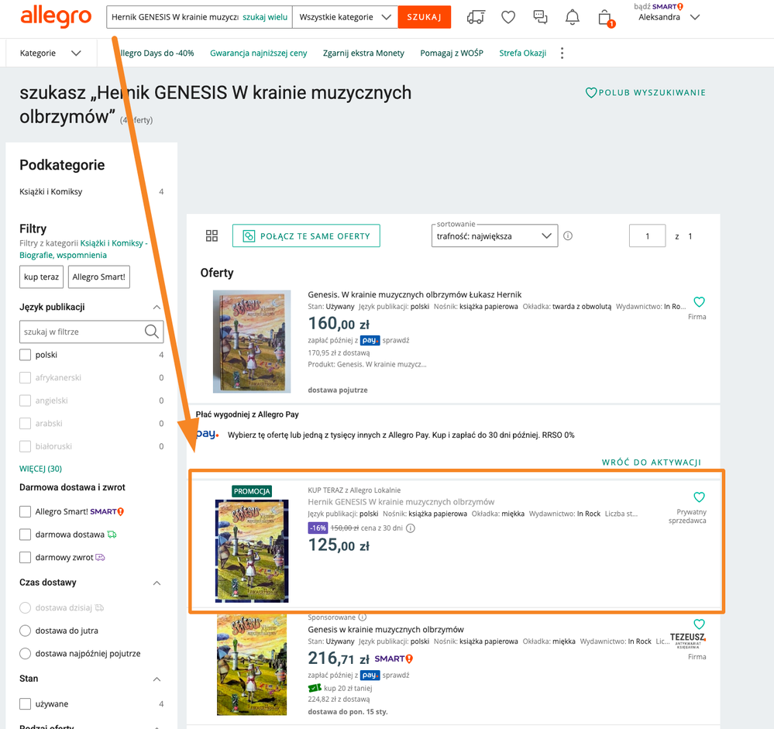Check the białoruski language filter

click(25, 446)
